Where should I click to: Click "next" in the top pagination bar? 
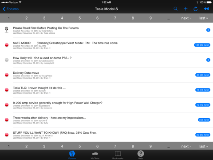(186, 18)
